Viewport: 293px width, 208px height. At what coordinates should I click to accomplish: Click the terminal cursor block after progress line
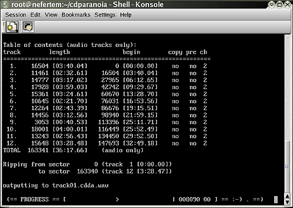276,200
